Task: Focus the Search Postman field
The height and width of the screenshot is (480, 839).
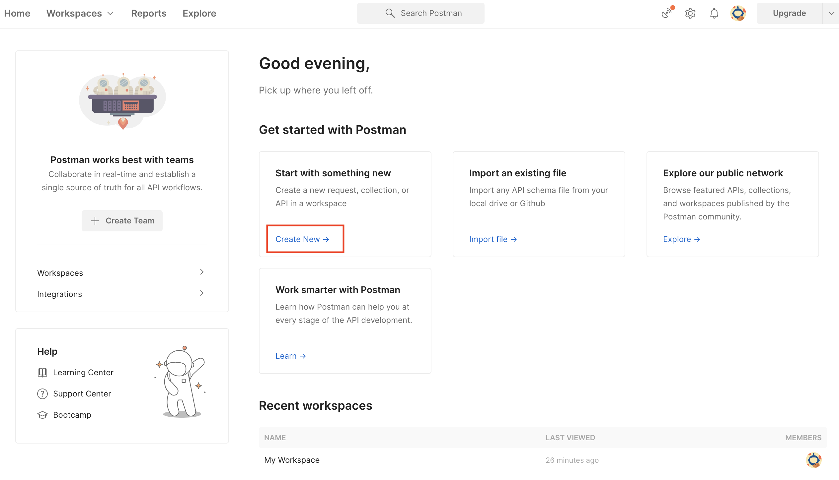Action: pos(421,13)
